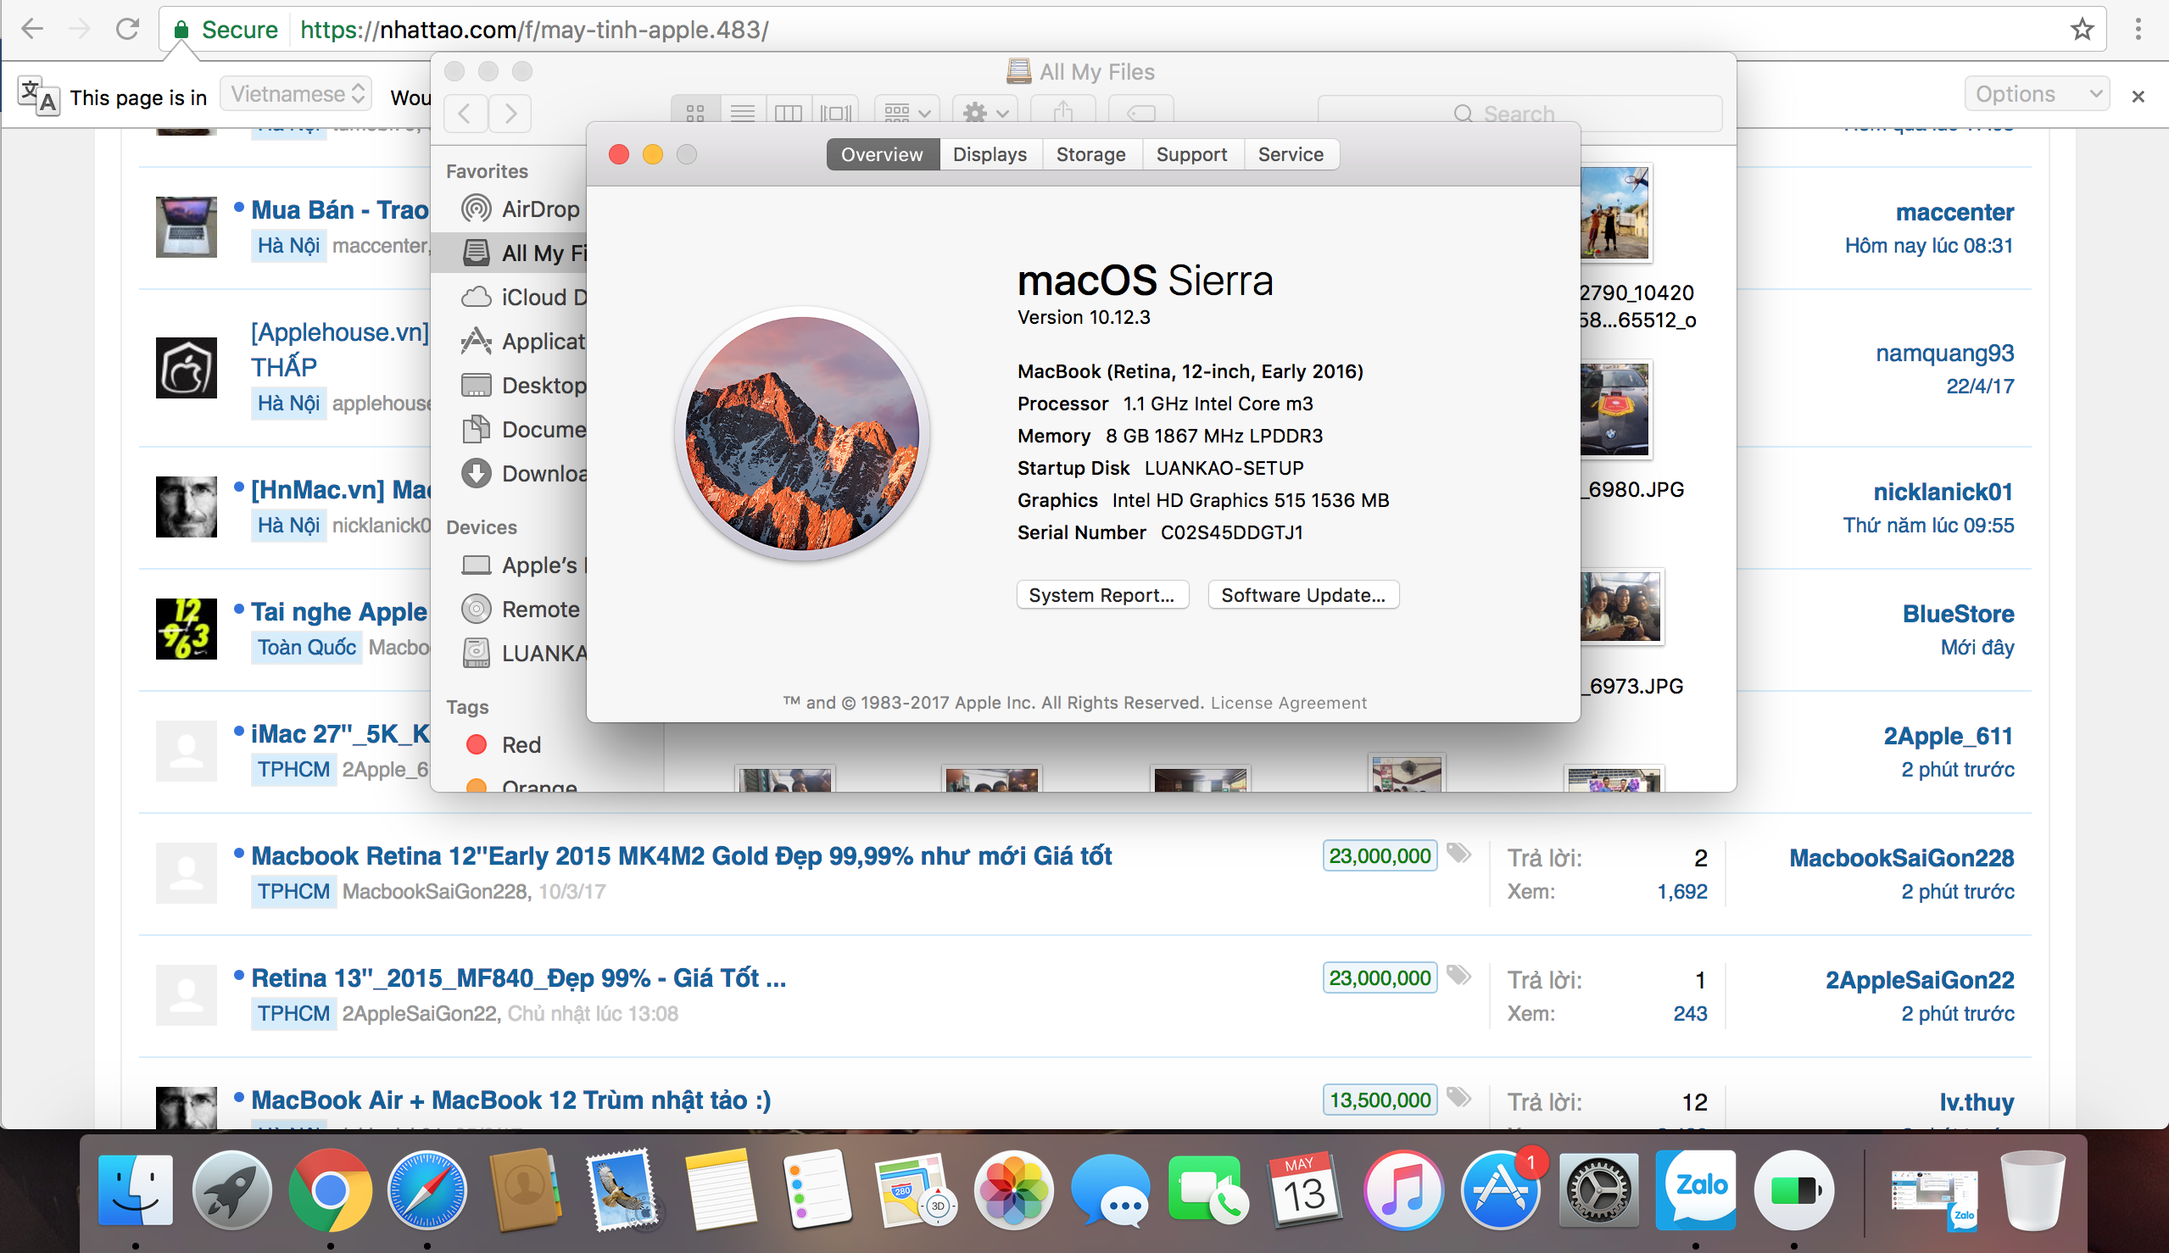Image resolution: width=2169 pixels, height=1253 pixels.
Task: Click Finder forward navigation arrow
Action: click(x=510, y=113)
